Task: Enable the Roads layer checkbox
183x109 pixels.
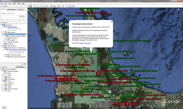Action: (x=4, y=77)
